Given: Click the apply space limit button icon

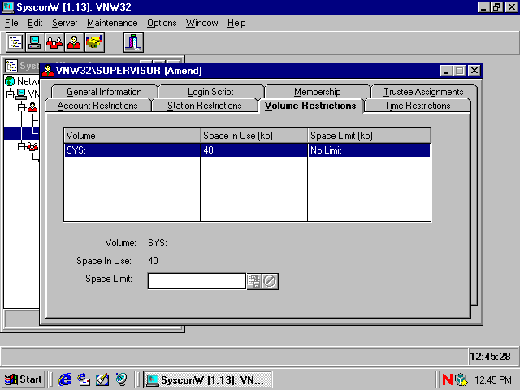Looking at the screenshot, I should pyautogui.click(x=254, y=281).
